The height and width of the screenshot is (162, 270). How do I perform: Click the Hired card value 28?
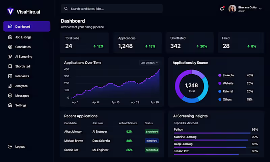coord(226,46)
